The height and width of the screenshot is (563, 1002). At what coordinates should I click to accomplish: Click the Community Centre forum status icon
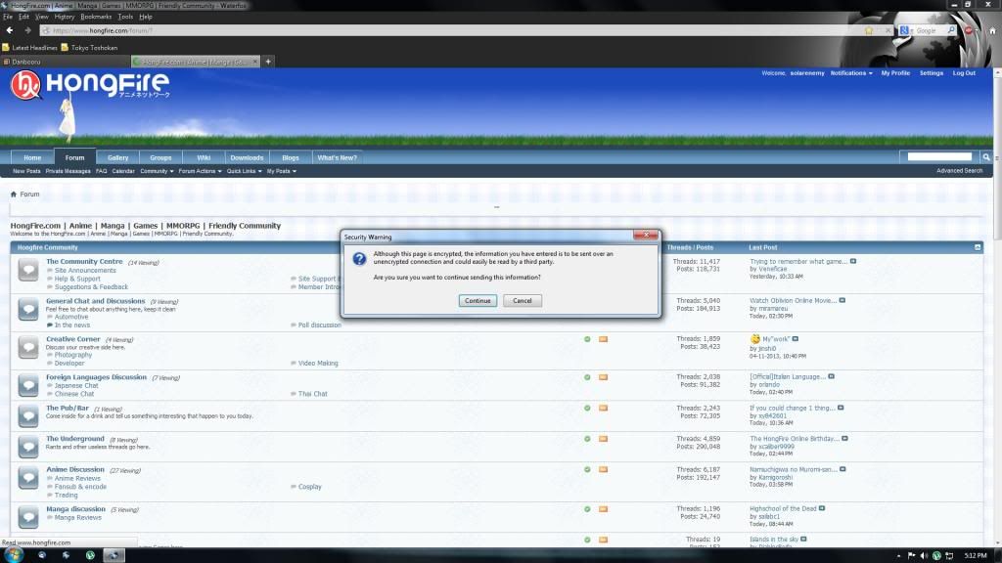pos(28,270)
